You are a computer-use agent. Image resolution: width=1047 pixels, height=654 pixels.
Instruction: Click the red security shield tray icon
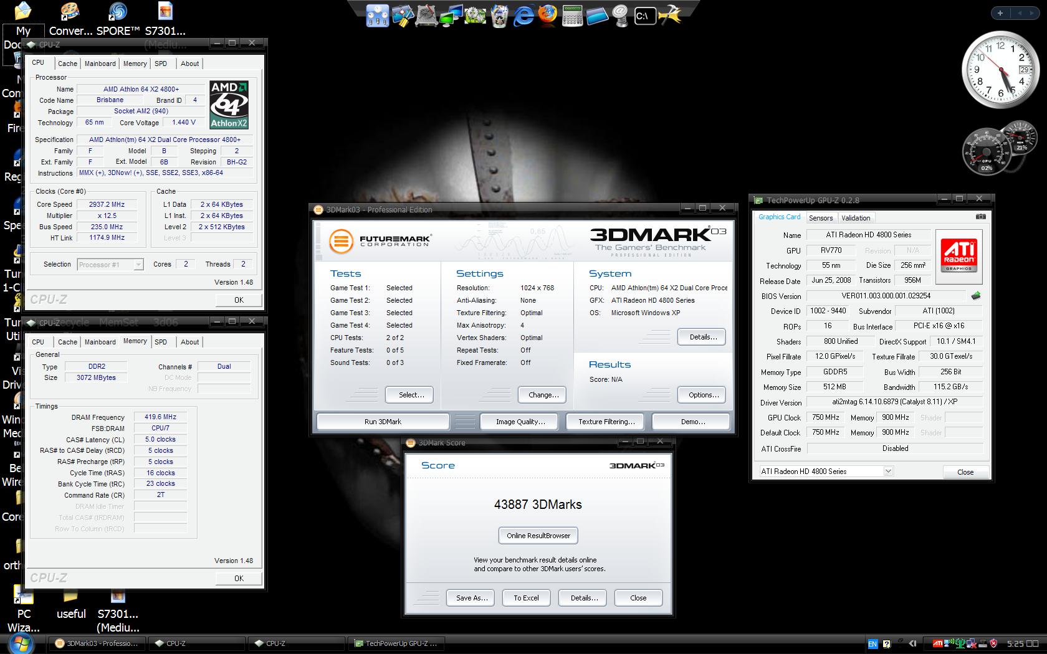(993, 643)
